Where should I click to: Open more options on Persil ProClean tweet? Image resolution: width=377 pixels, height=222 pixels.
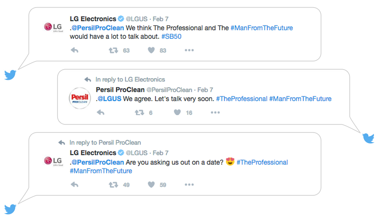pyautogui.click(x=215, y=112)
